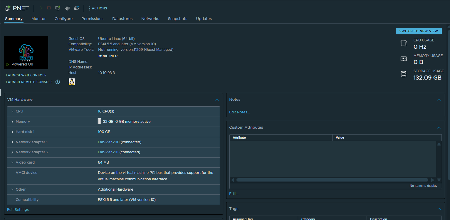Click the storage usage database icon

tap(404, 74)
